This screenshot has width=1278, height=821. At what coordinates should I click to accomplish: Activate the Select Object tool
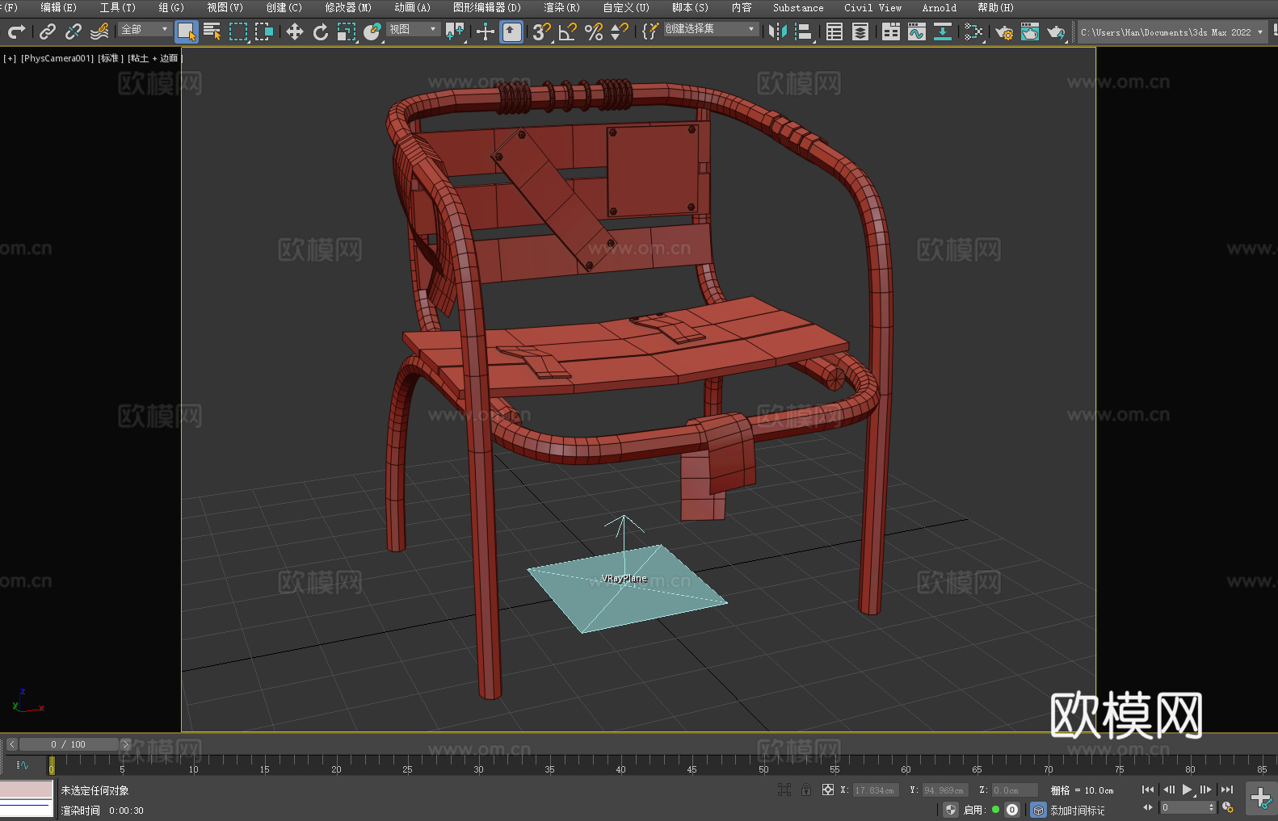click(187, 31)
